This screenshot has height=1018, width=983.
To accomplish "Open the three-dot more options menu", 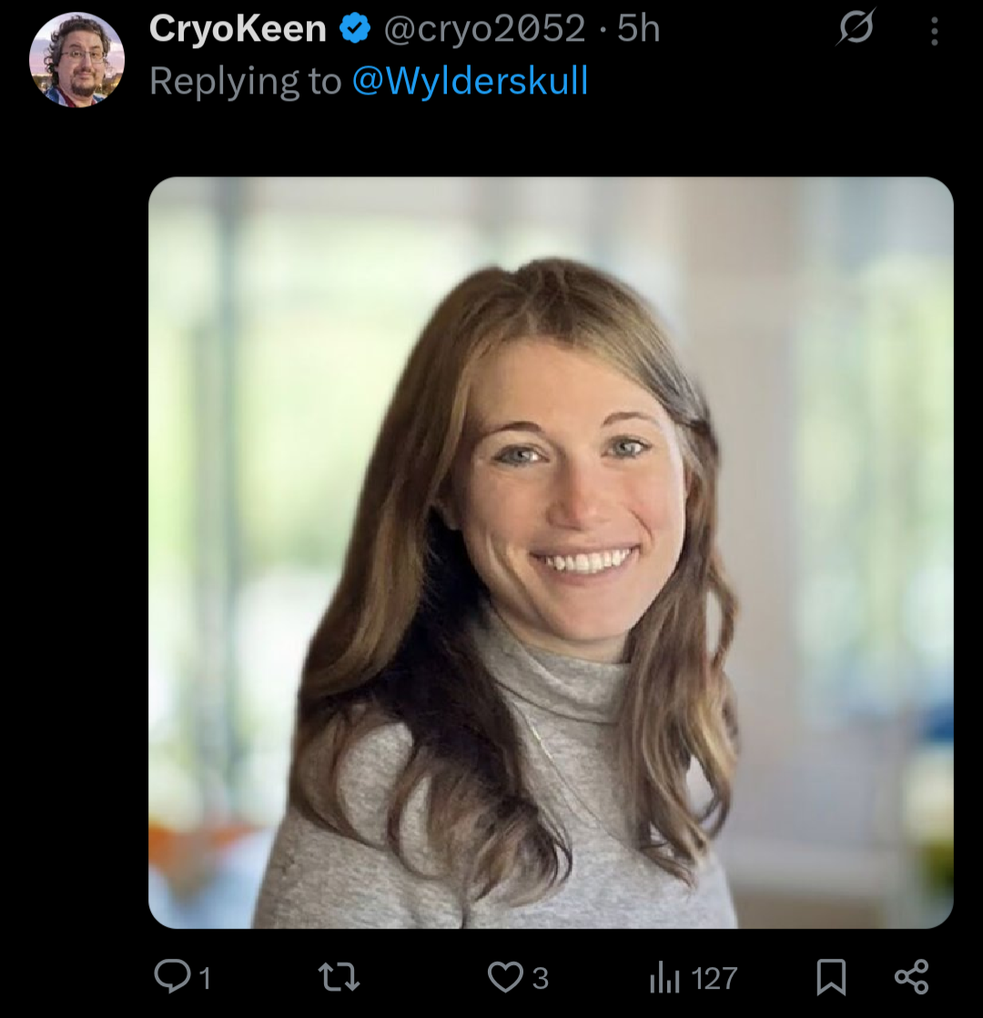I will [934, 32].
